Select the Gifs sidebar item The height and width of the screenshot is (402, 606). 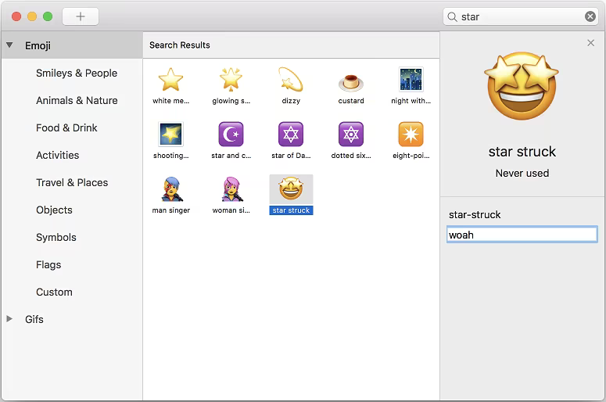(34, 319)
